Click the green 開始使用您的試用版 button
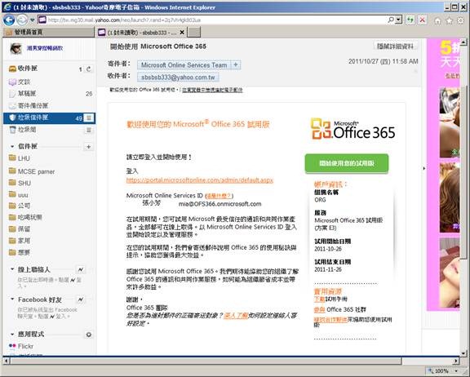Screen dimensions: 470x377 [347, 163]
